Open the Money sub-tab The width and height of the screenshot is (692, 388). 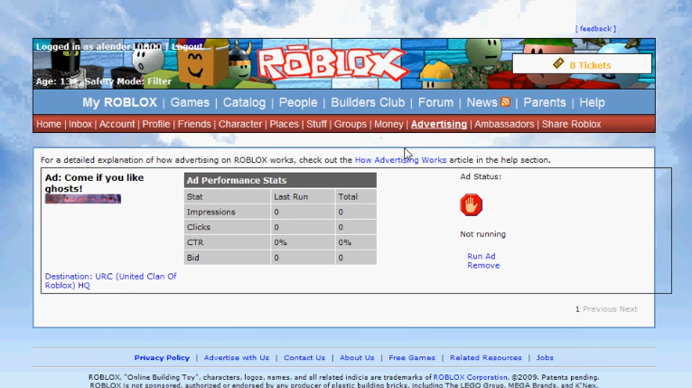click(x=388, y=124)
